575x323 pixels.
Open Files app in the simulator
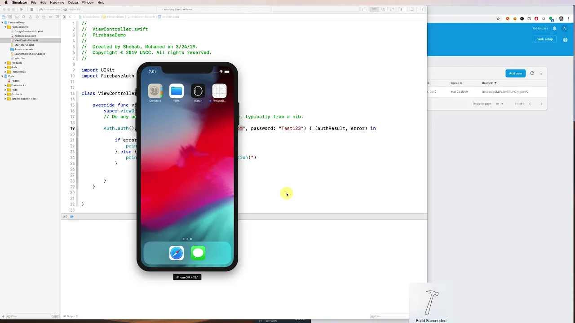tap(177, 91)
